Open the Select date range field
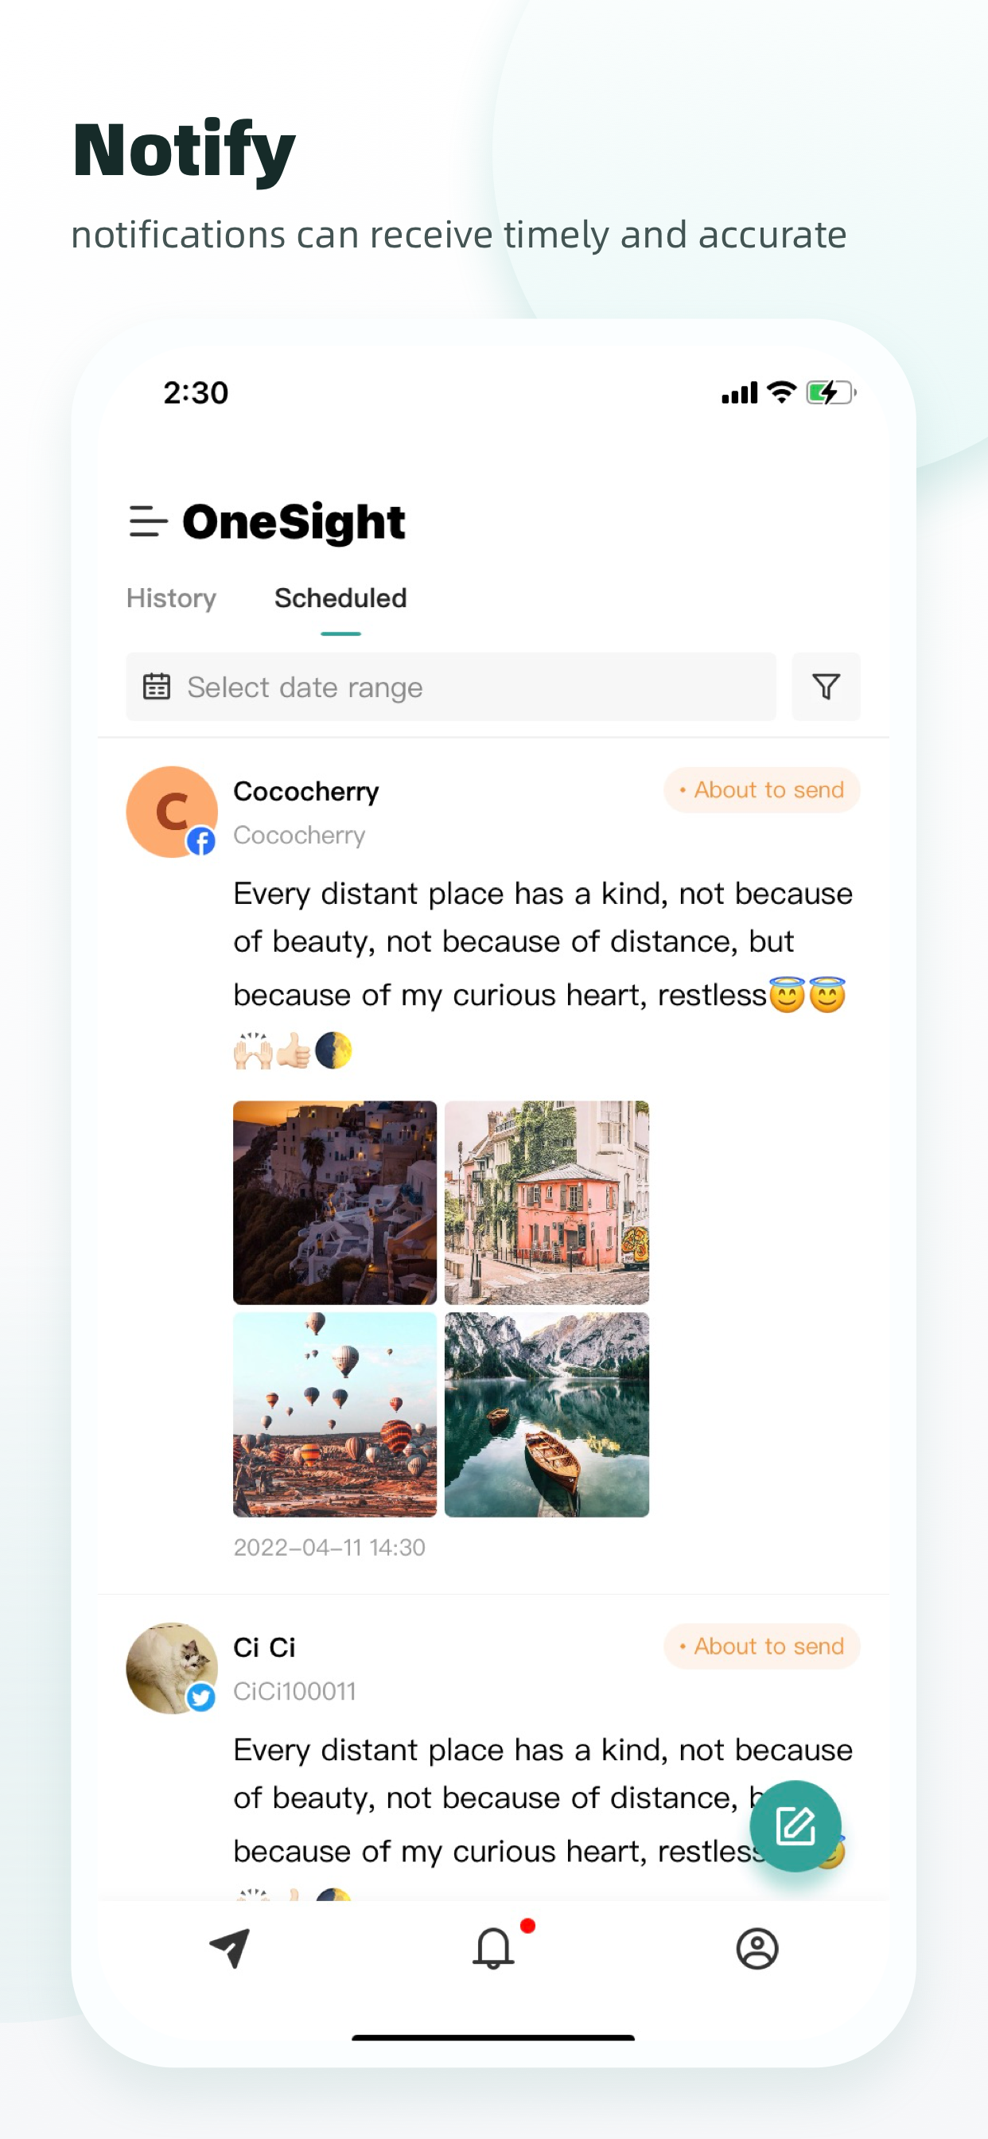Screen dimensions: 988x2139 451,687
